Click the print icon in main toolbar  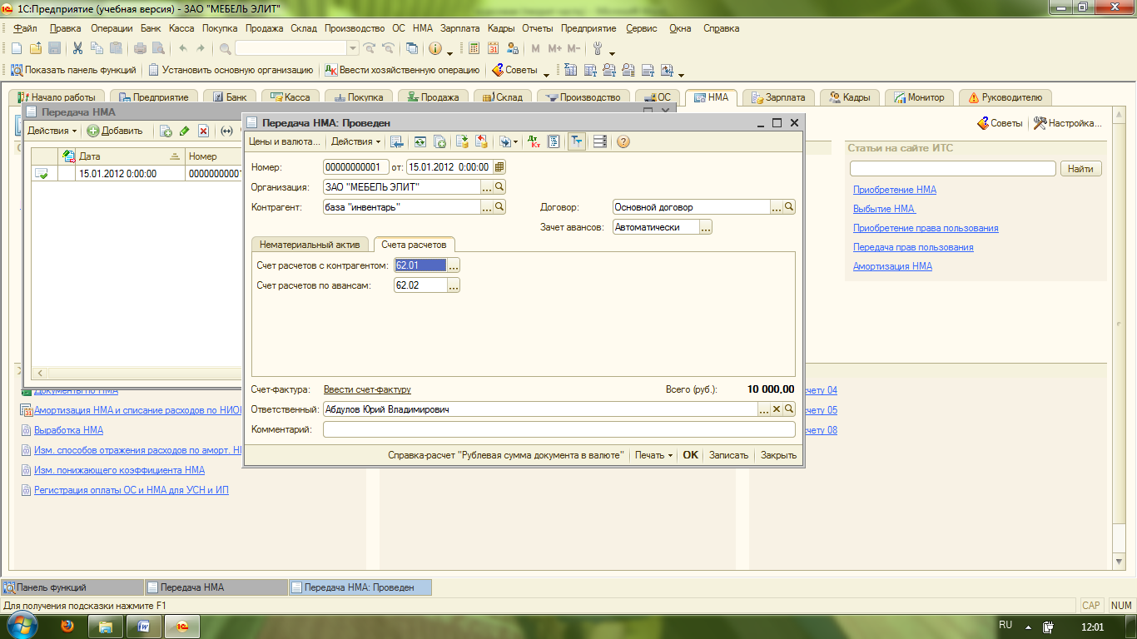tap(141, 48)
